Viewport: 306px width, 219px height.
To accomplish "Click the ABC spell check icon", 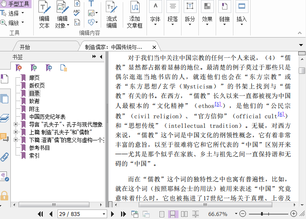I will (x=76, y=13).
